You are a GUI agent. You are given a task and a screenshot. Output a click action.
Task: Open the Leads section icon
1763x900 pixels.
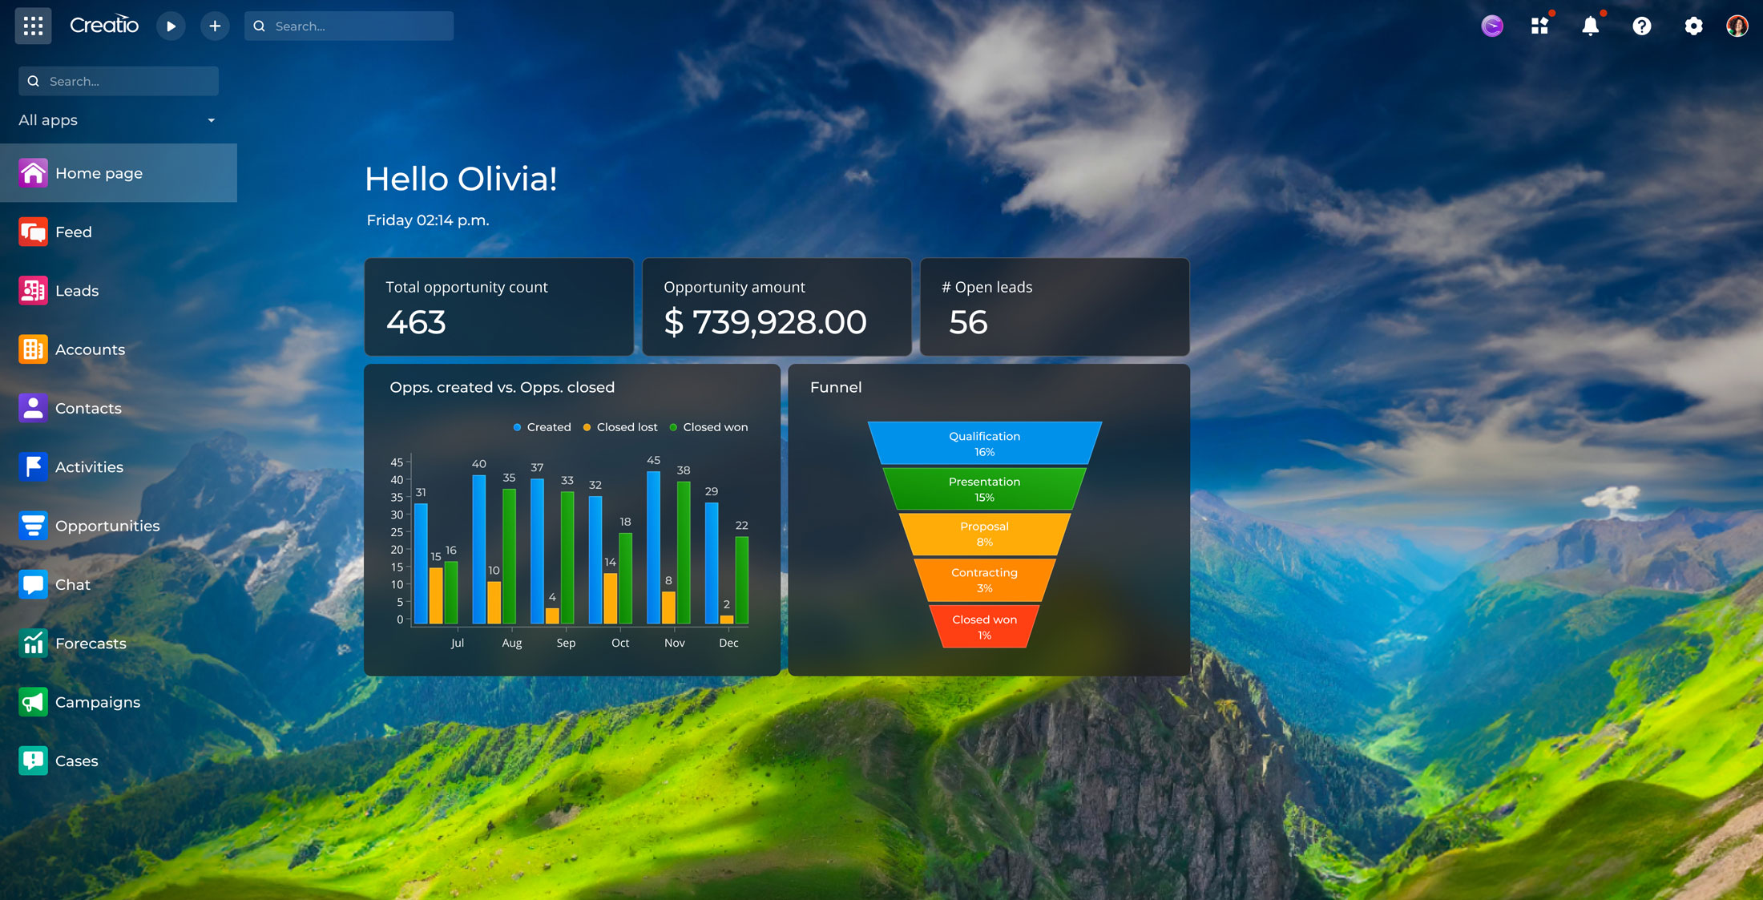pyautogui.click(x=33, y=290)
